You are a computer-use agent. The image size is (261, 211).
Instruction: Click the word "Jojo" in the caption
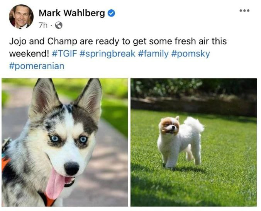click(18, 41)
